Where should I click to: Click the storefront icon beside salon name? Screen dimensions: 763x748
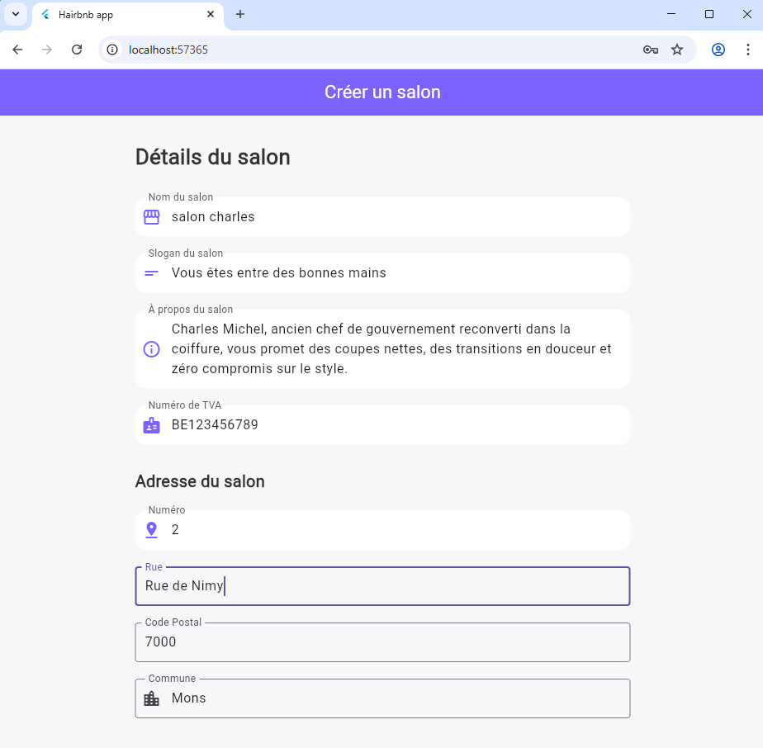[x=151, y=217]
